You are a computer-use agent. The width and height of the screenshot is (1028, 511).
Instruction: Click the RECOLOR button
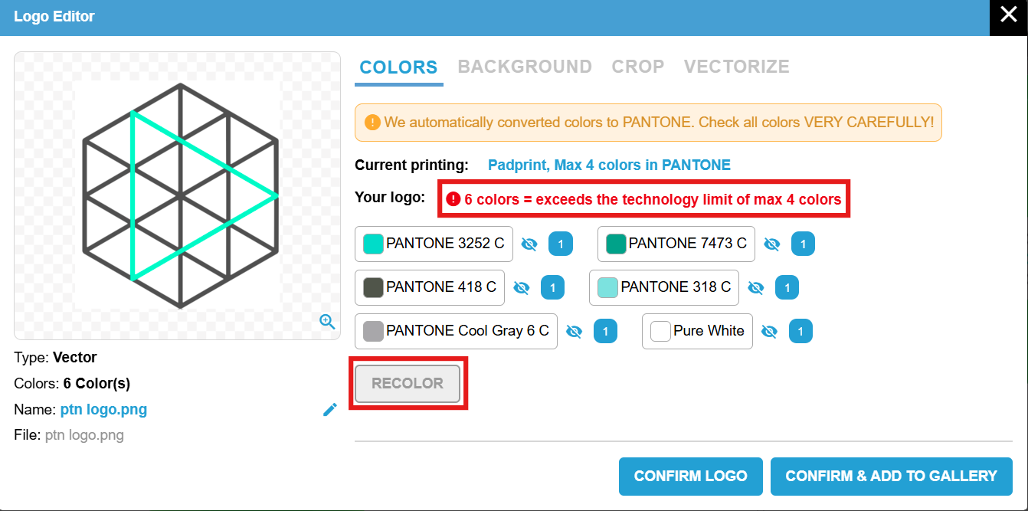408,383
